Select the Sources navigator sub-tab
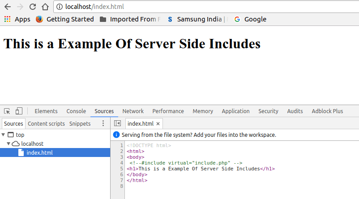This screenshot has width=359, height=199. [x=13, y=124]
